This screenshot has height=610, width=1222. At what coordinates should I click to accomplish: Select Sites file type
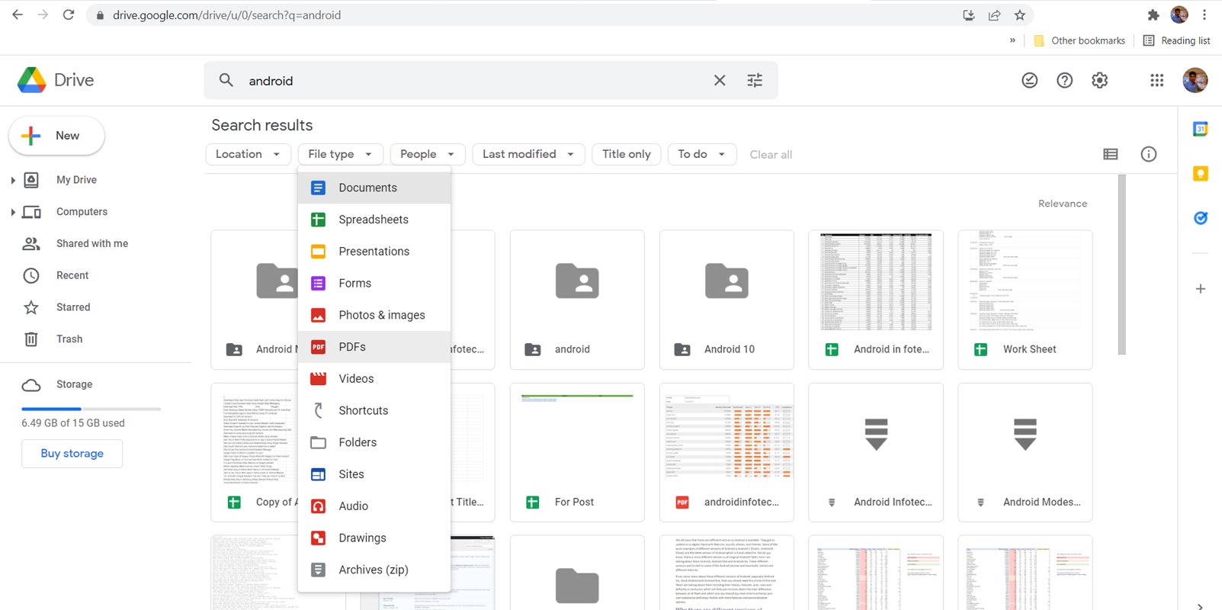[x=374, y=474]
